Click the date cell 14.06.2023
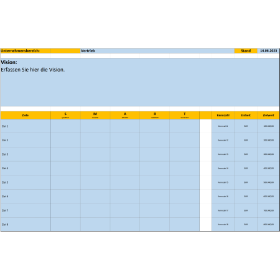This screenshot has height=280, width=280. [268, 51]
